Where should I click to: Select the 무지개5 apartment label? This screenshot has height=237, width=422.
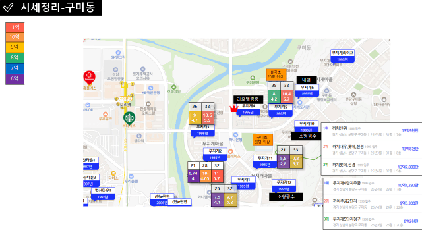tap(280, 110)
